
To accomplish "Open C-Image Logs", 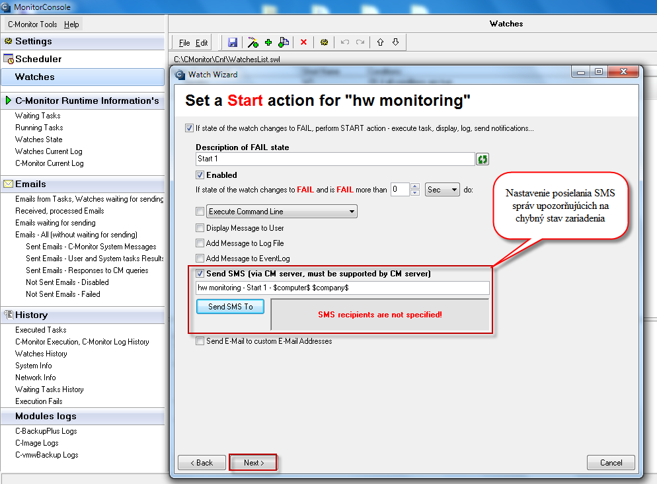I will (36, 443).
